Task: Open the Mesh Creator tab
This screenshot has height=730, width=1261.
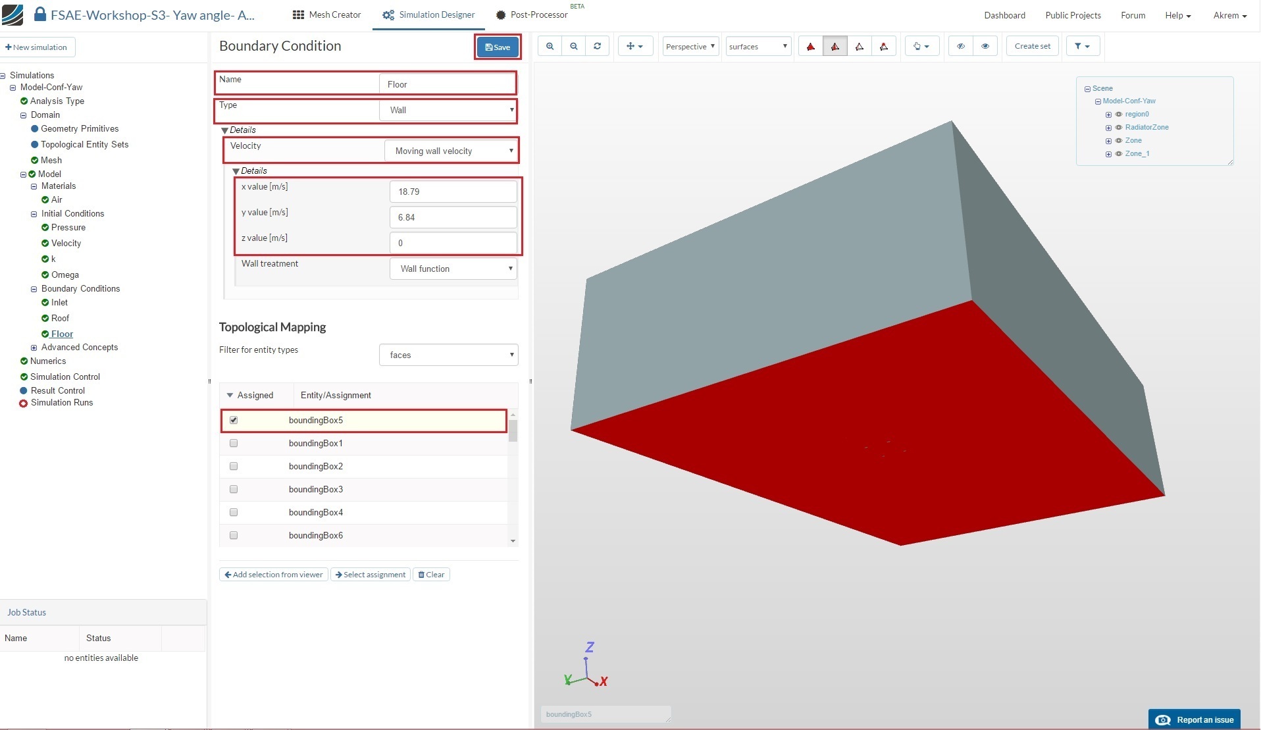Action: [x=327, y=14]
